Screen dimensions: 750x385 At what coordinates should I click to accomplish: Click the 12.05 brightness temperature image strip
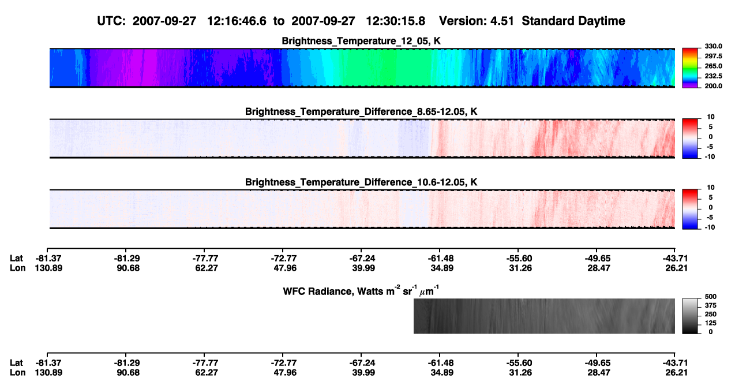[x=362, y=68]
